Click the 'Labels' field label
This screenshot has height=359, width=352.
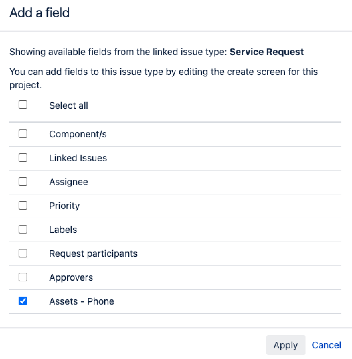[63, 230]
